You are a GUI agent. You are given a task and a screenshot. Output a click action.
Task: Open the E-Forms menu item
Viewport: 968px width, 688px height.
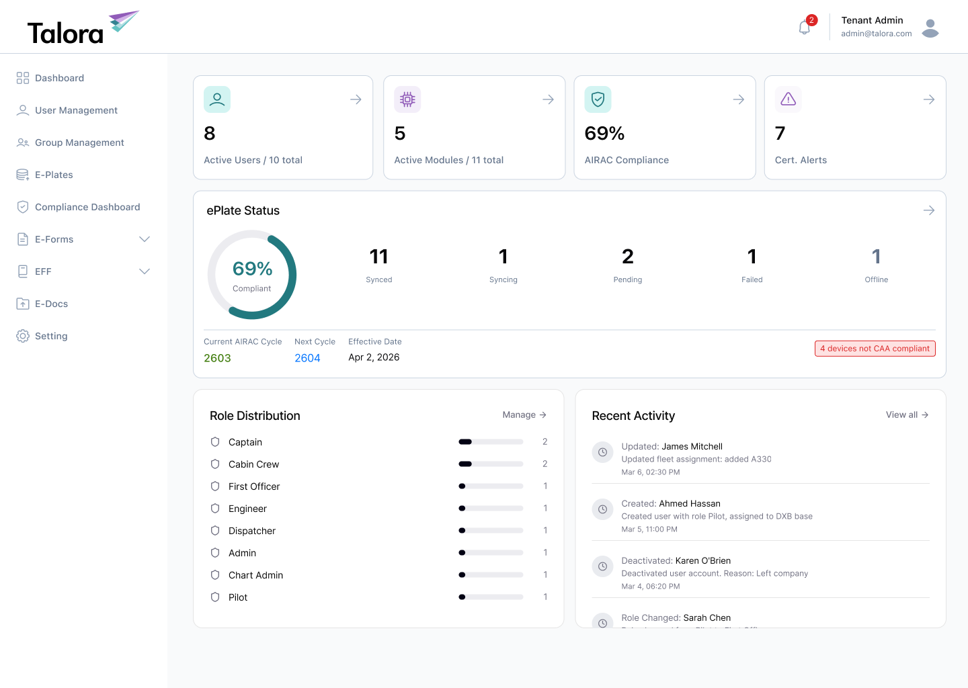54,239
